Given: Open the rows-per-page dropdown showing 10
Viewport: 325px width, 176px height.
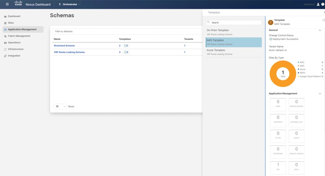Looking at the screenshot, I should click(60, 106).
